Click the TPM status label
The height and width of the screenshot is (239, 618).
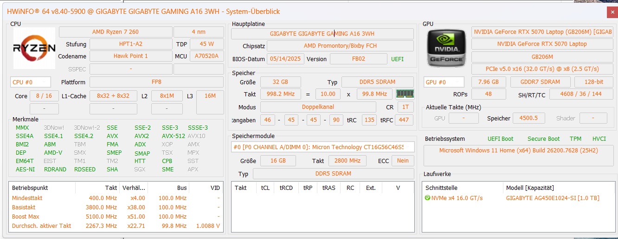click(x=575, y=139)
